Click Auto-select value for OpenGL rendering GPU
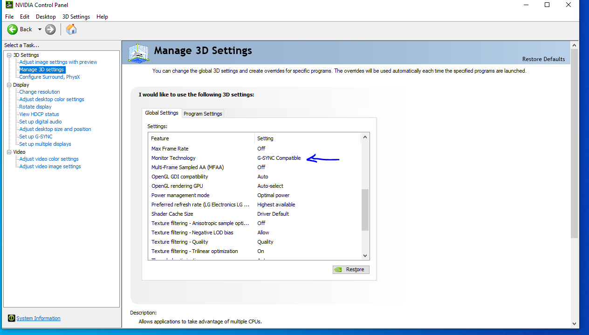 coord(270,186)
